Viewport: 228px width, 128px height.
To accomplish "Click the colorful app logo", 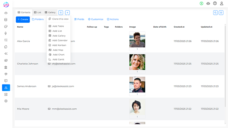I will [x=6, y=5].
